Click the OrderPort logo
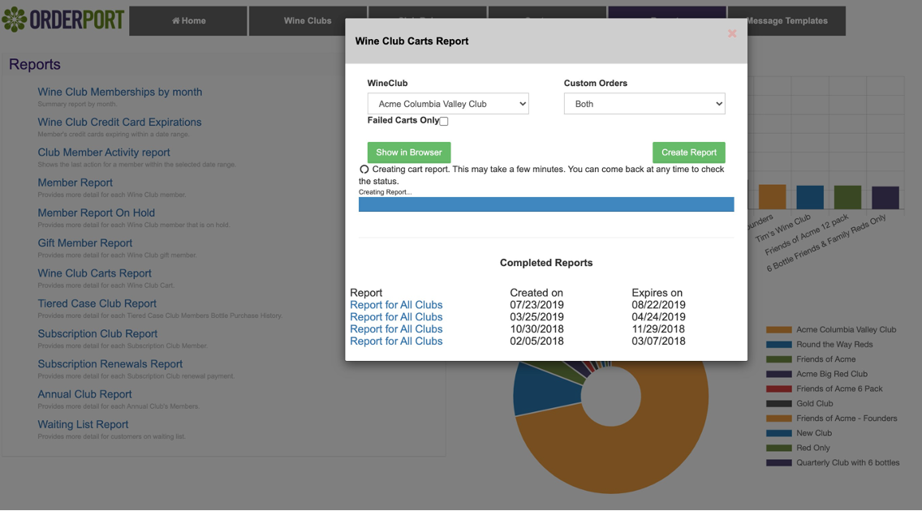 click(x=63, y=19)
